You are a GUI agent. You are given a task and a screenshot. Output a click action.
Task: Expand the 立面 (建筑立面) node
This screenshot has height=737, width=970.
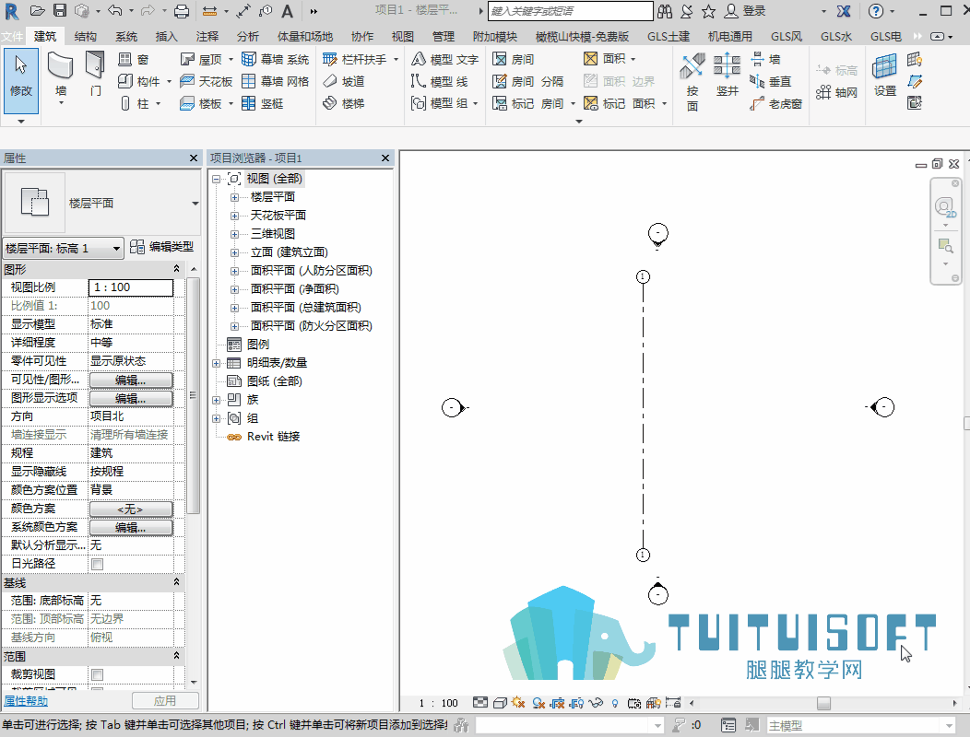[234, 252]
